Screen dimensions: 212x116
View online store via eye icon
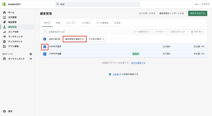31,59
